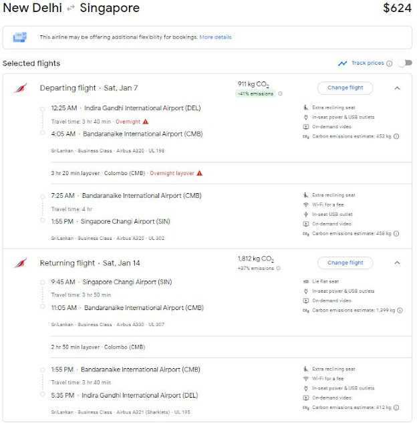
Task: Click SriLankan logo beside Departing flight
Action: (x=20, y=88)
